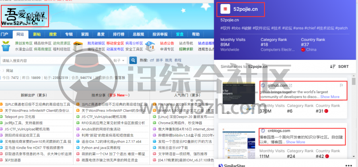Open post 揭露电信诈骗之悄无声息的转走资金
This screenshot has height=167, width=358.
110,160
